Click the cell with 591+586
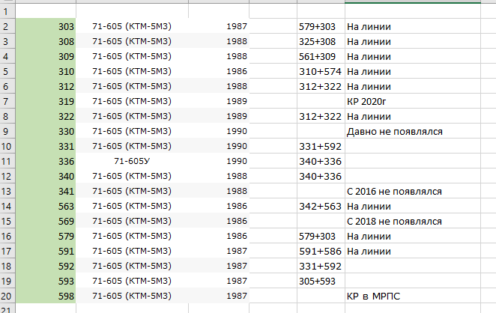 click(320, 251)
